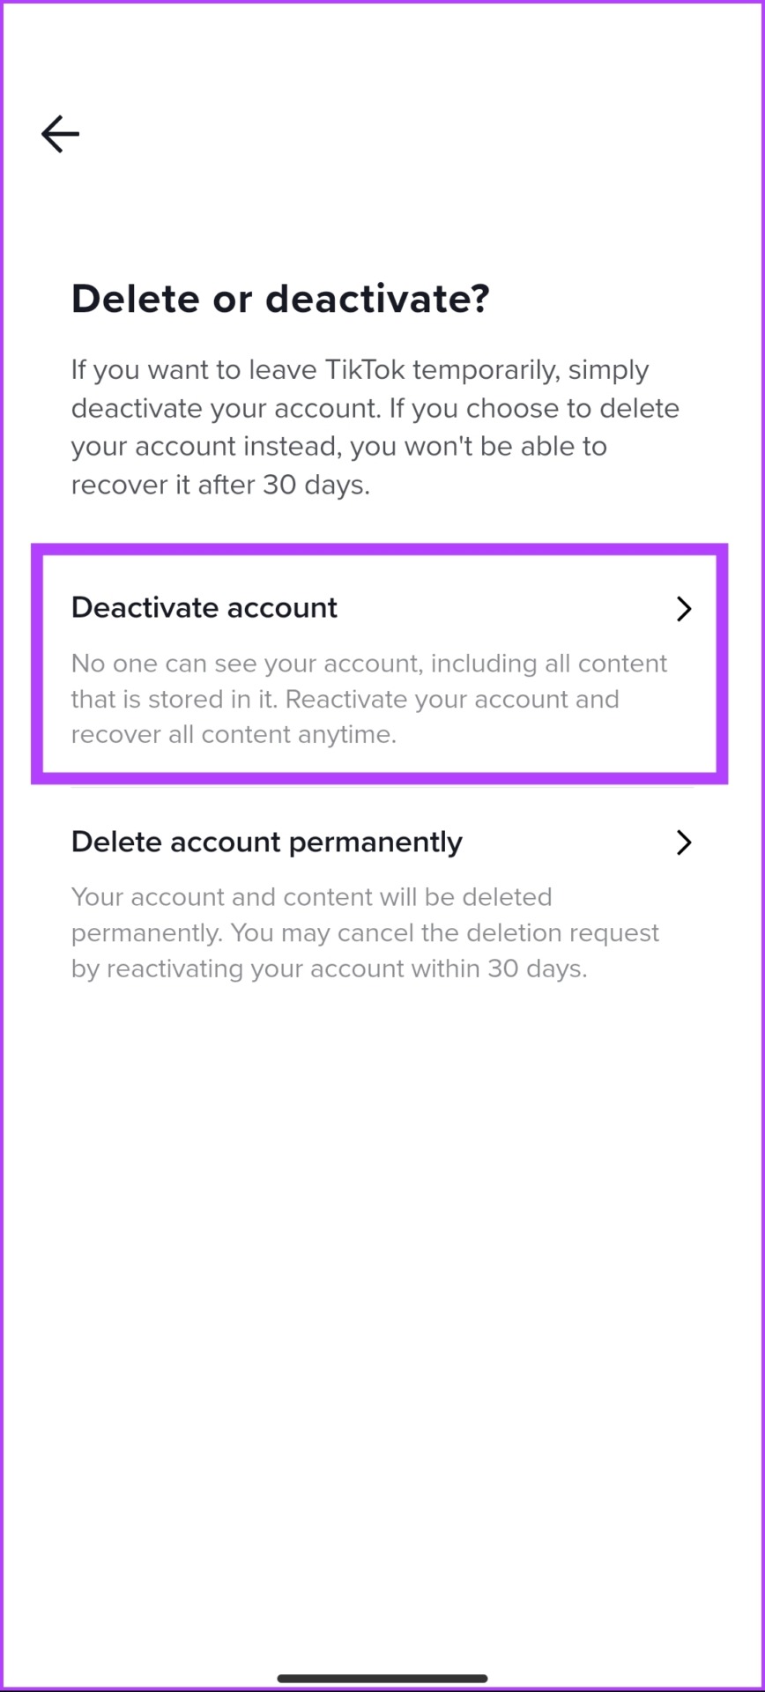Tap the intro paragraph about leaving TikTok temporarily

375,427
